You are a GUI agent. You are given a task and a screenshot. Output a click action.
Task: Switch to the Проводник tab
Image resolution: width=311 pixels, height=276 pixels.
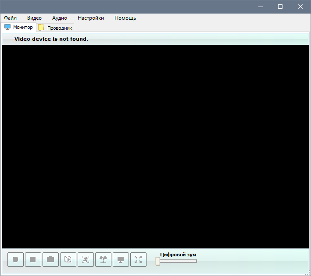(x=55, y=28)
